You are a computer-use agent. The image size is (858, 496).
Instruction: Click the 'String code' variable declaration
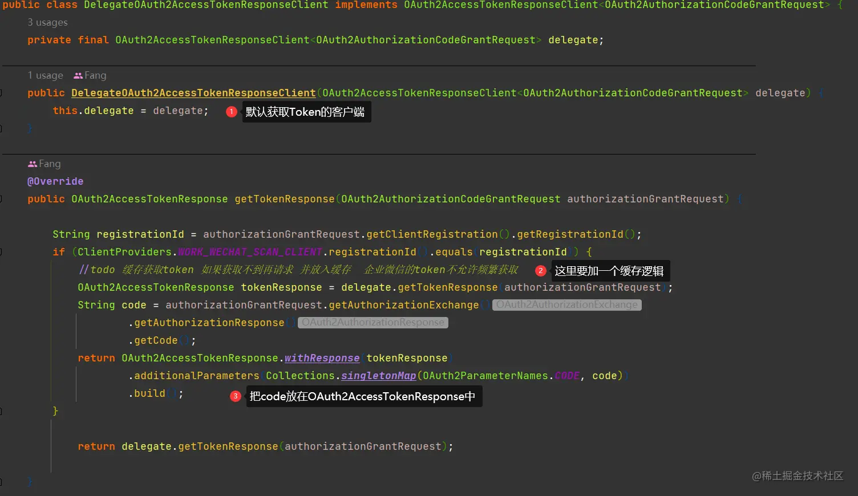112,305
